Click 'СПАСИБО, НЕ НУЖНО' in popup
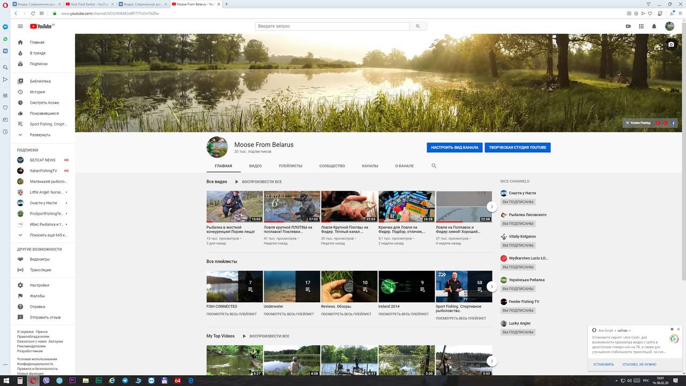The width and height of the screenshot is (686, 386). click(639, 364)
